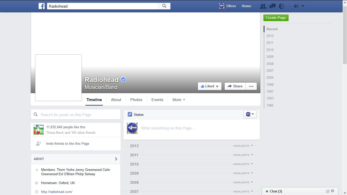The width and height of the screenshot is (347, 195).
Task: Click the green Create Page button
Action: click(x=276, y=18)
